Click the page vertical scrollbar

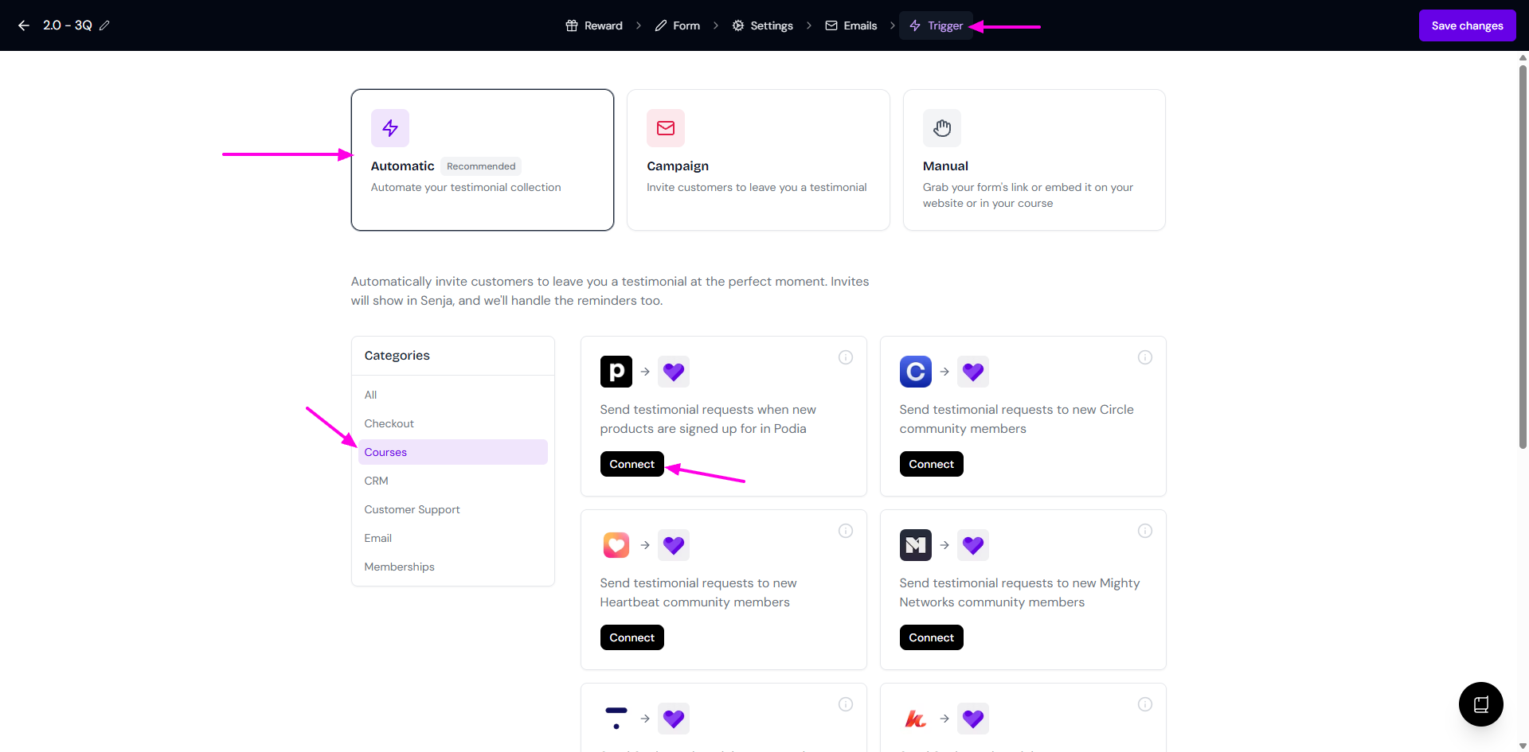click(1523, 255)
